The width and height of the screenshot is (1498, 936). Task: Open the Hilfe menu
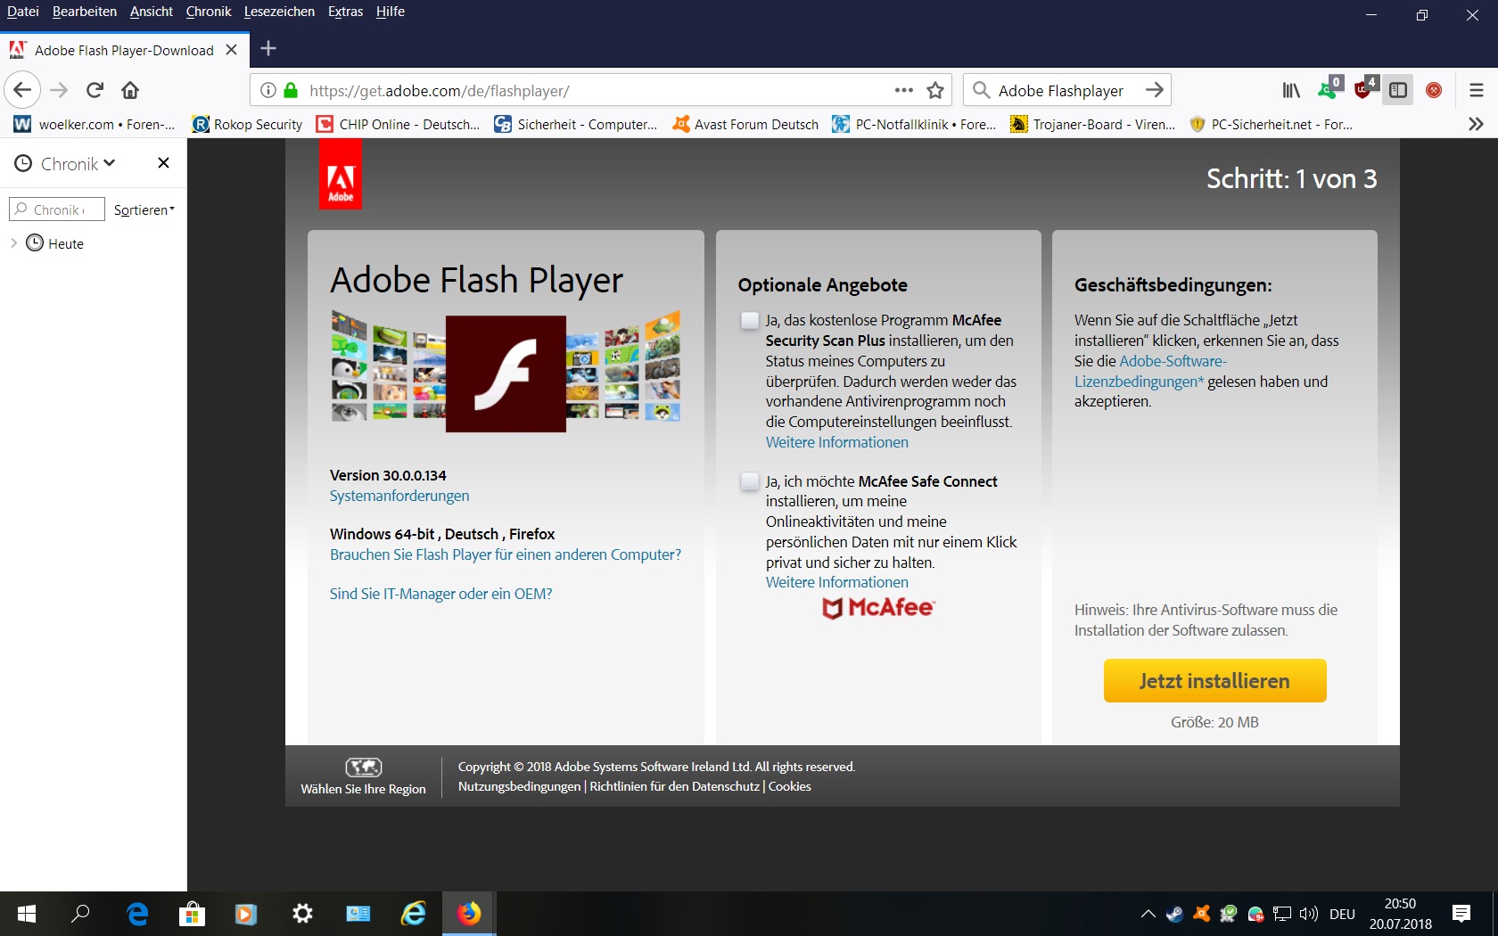(x=391, y=12)
